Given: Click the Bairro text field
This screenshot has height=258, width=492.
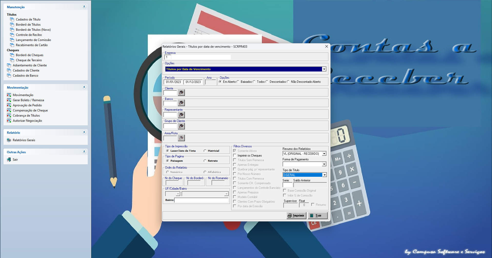Looking at the screenshot, I should pos(201,200).
